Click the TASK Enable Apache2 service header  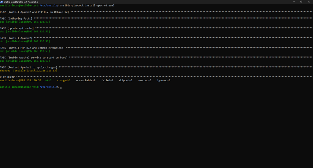coord(34,57)
